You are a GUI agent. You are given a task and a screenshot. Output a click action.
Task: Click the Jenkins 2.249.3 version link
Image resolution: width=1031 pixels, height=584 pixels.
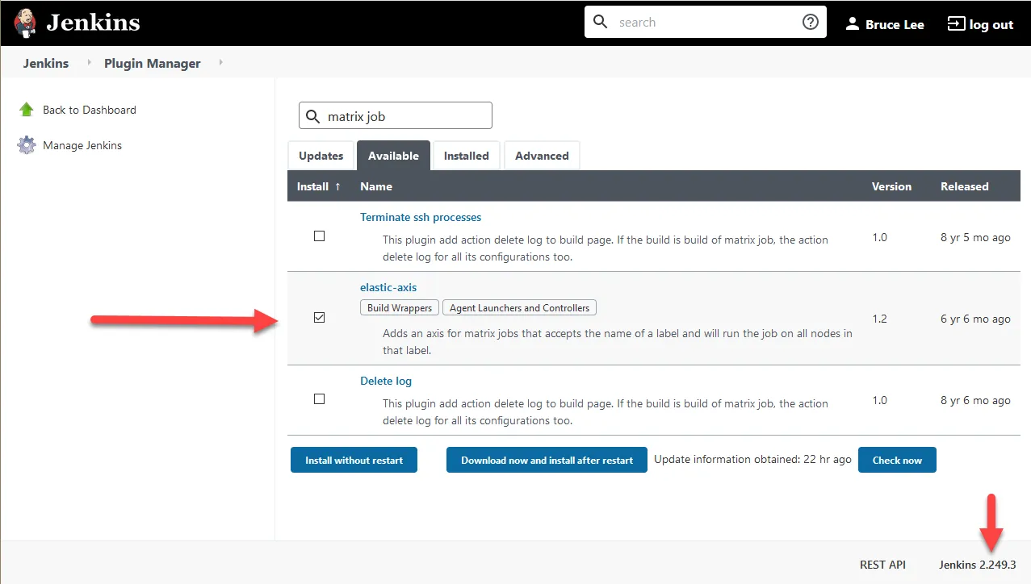click(x=977, y=565)
